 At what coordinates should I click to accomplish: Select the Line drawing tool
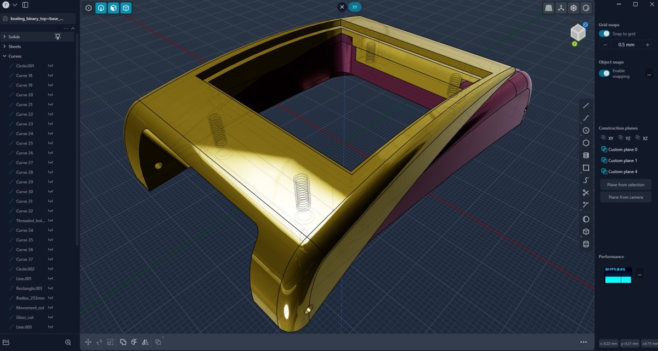[x=586, y=105]
